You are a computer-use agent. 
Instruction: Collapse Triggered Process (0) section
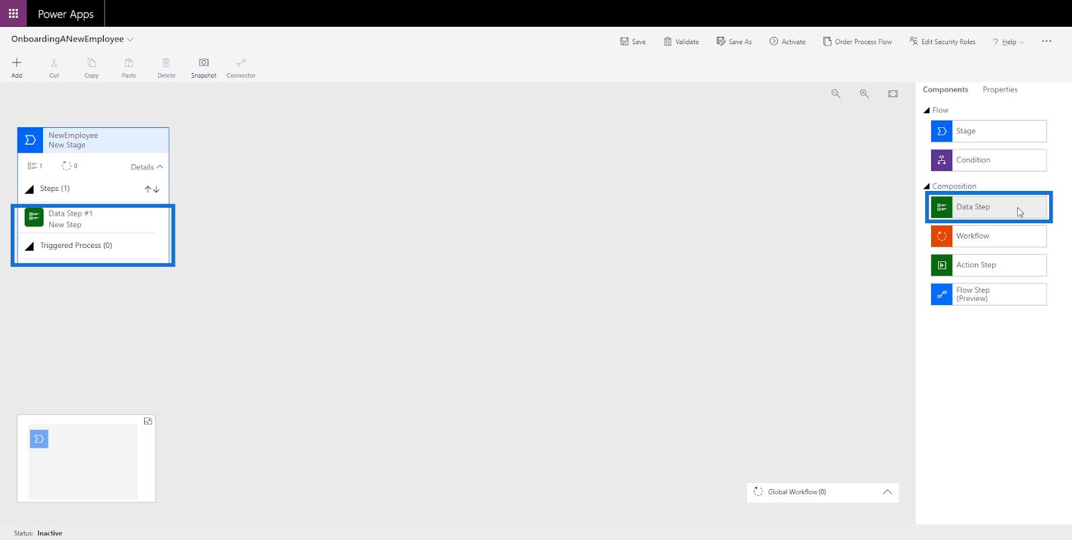(29, 247)
